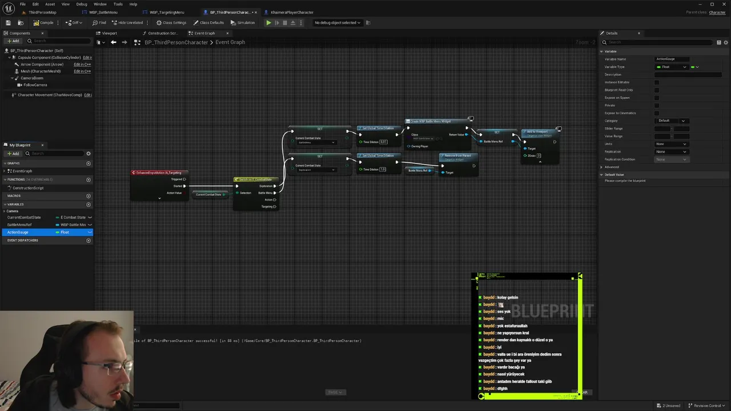
Task: Open Variable Type Float dropdown
Action: 672,67
